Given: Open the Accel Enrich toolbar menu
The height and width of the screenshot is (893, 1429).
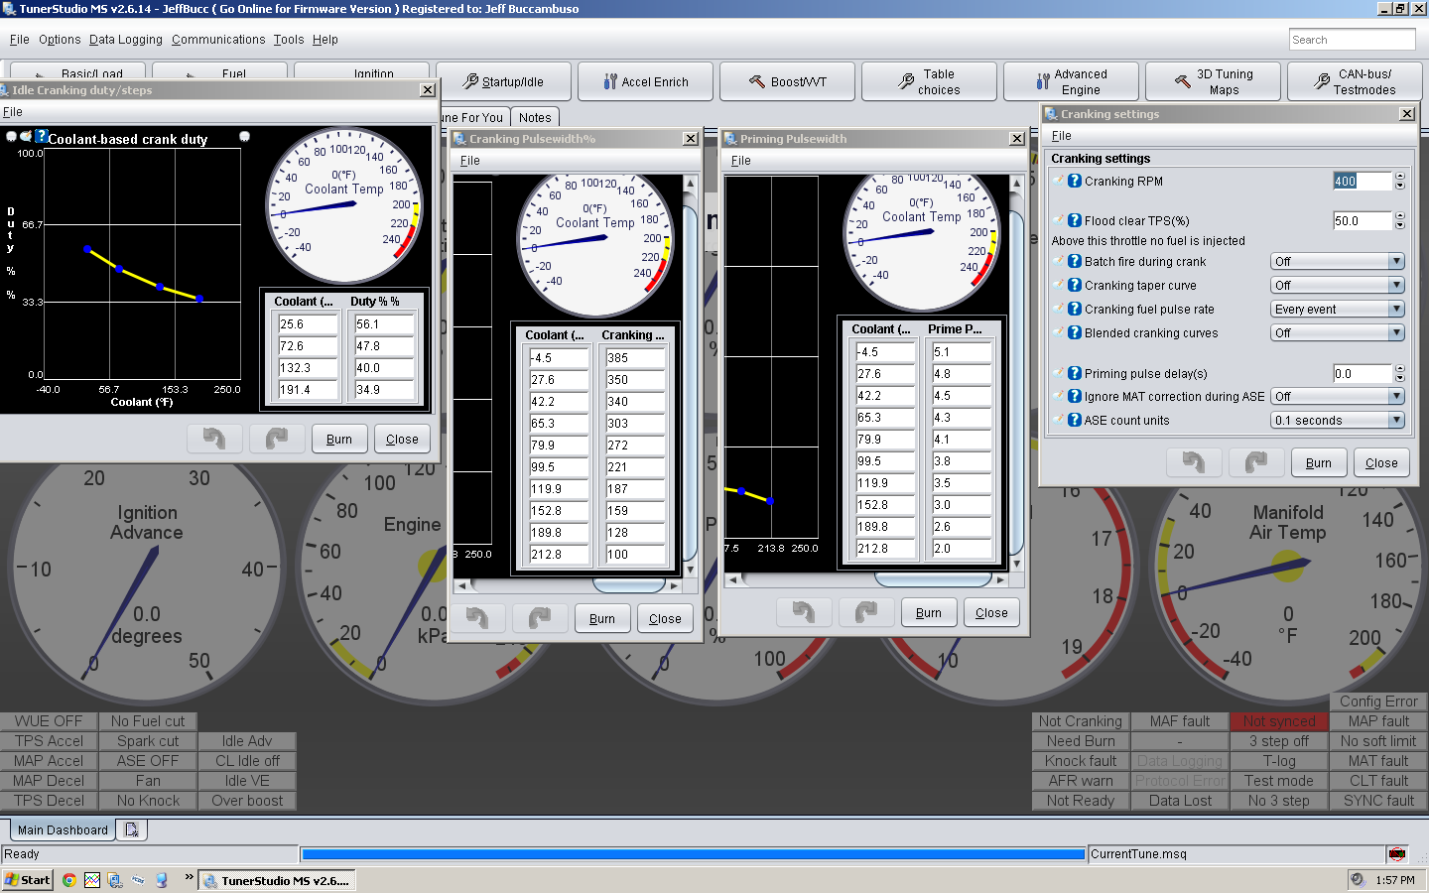Looking at the screenshot, I should click(645, 81).
